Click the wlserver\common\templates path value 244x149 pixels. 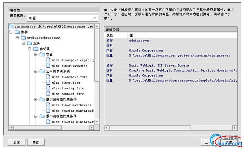point(183,81)
